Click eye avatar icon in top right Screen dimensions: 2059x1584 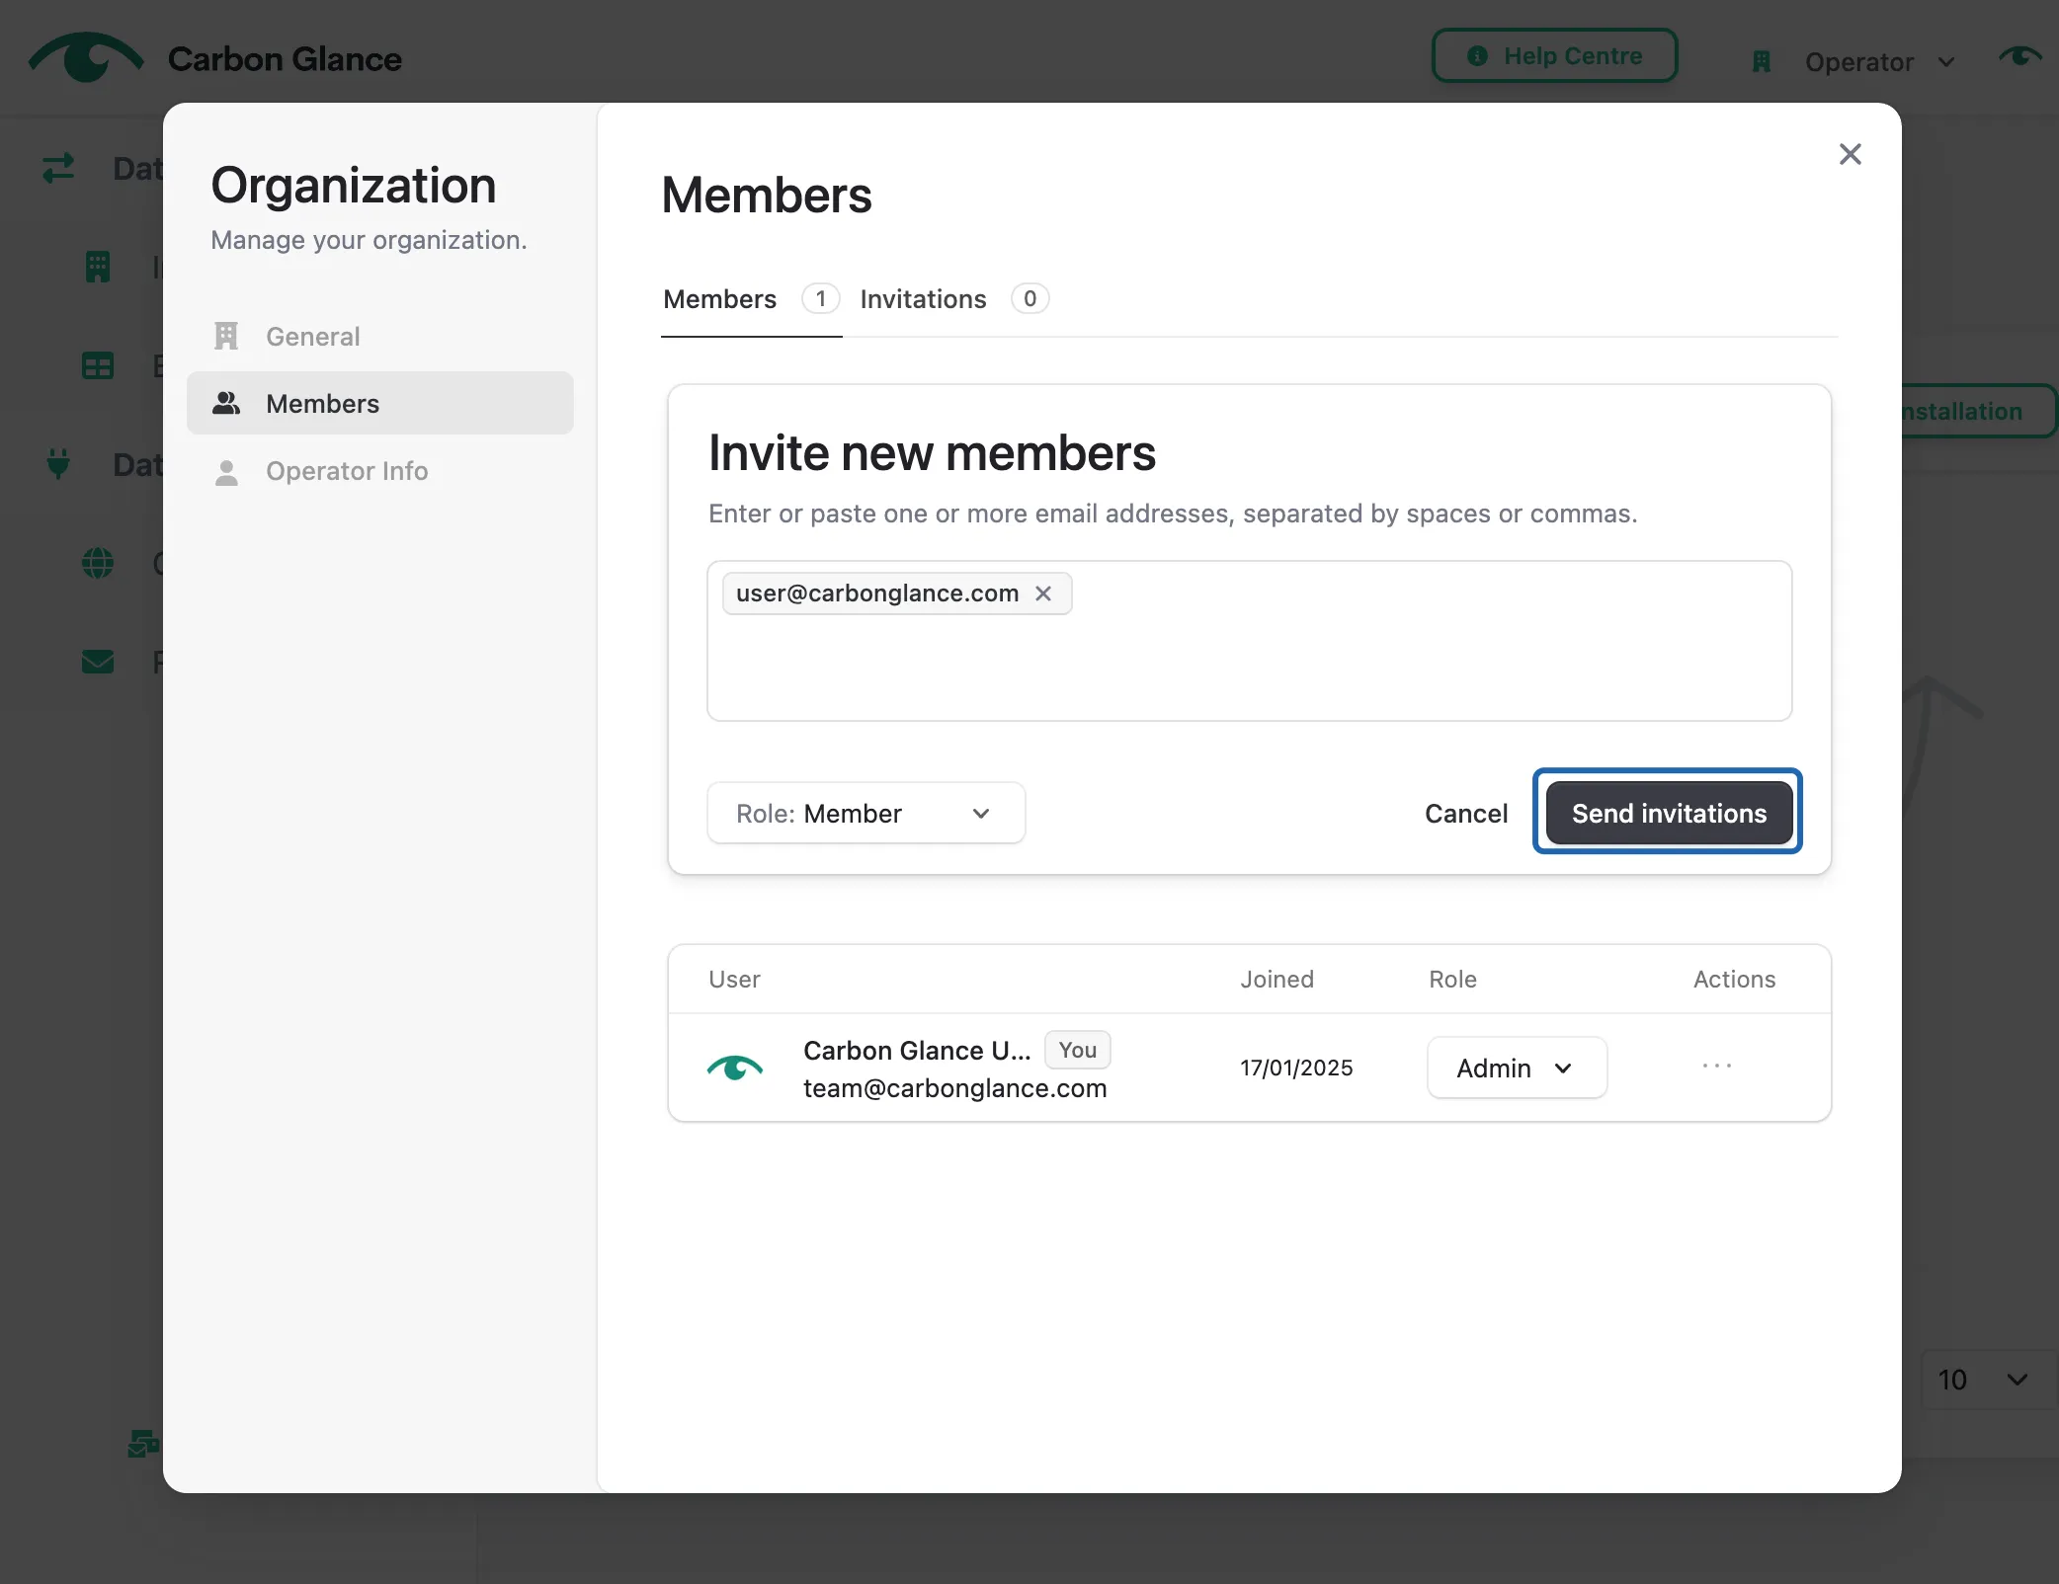(x=2019, y=56)
